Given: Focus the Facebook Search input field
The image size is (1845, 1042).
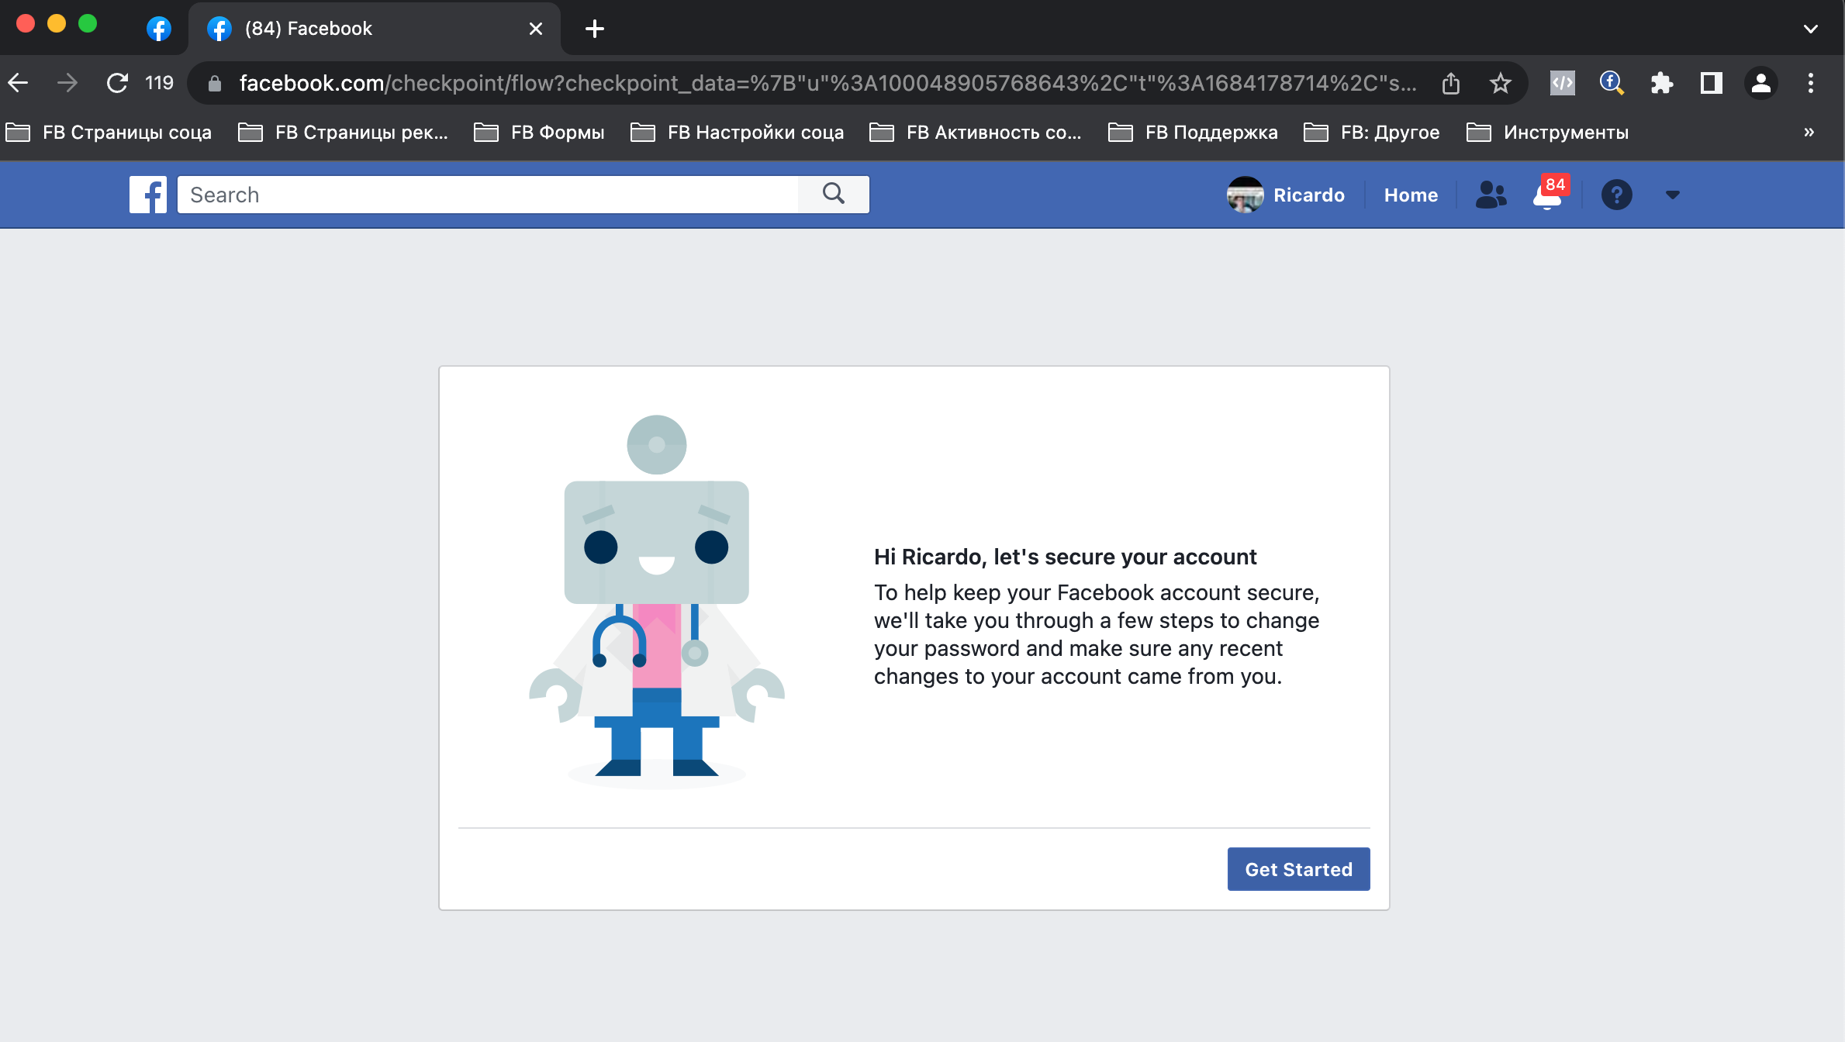Looking at the screenshot, I should 488,195.
